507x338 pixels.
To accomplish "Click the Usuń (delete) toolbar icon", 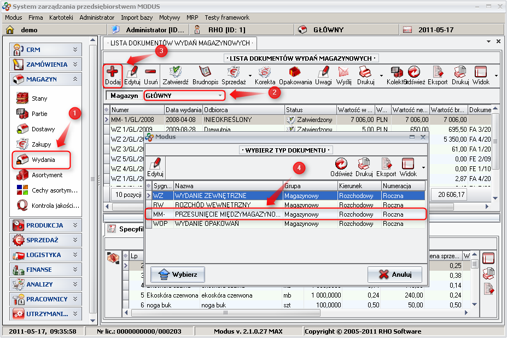I will 150,72.
